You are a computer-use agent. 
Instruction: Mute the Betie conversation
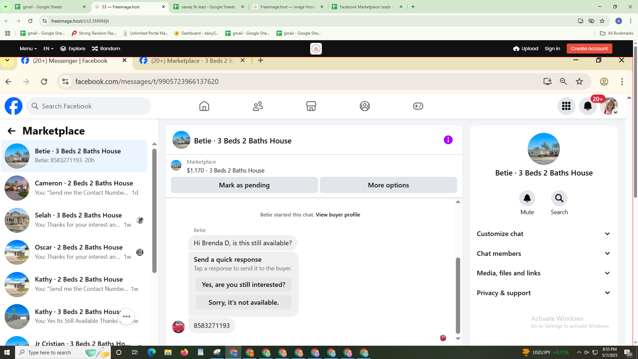527,198
